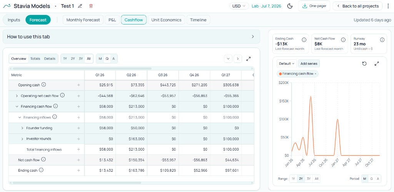
Task: Show info for Financing inflows
Action: (x=55, y=117)
